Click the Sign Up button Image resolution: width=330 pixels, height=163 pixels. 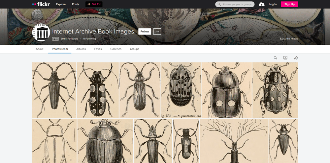pos(289,4)
